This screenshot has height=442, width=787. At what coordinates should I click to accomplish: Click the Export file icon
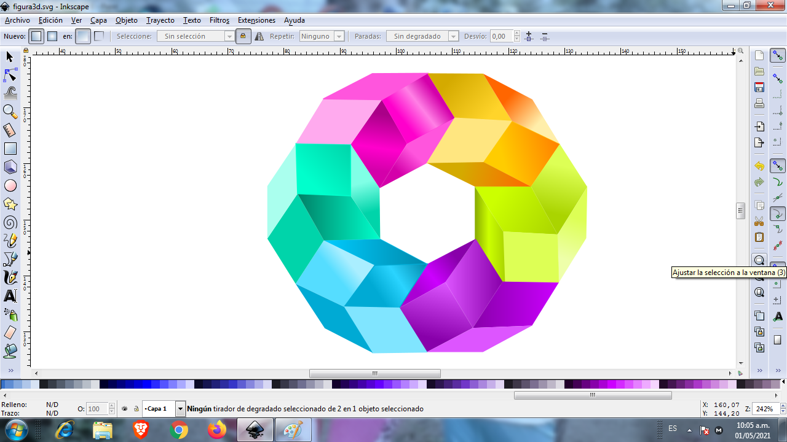point(759,142)
